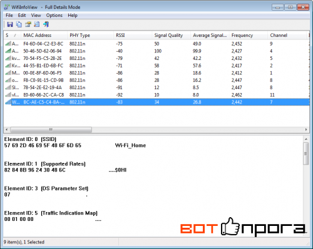Click signal strength icon of row 44-55-B1-ED-6B-FC

8,66
